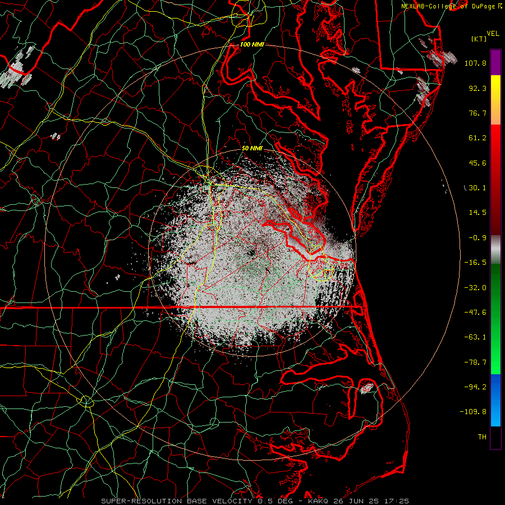This screenshot has height=505, width=505.
Task: Select the -94.2 scale value
Action: (475, 387)
